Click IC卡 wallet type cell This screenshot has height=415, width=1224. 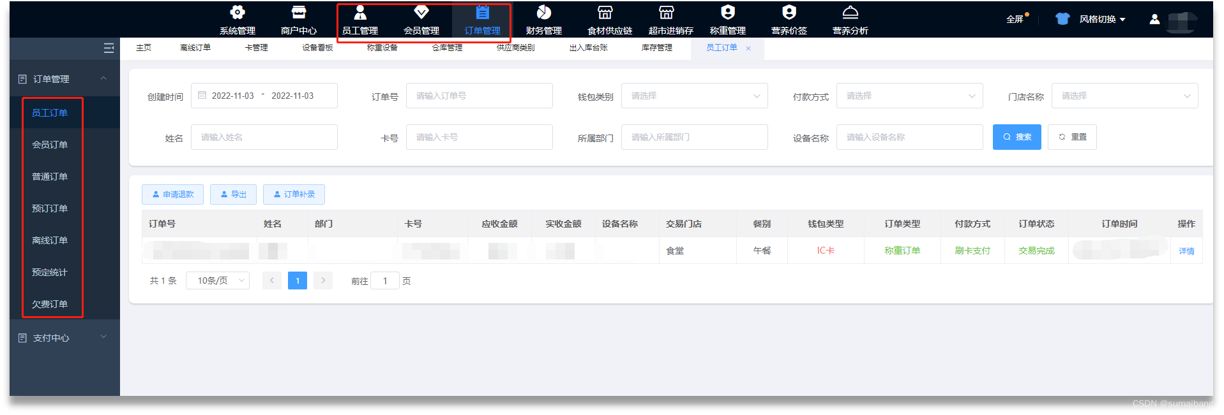[x=826, y=251]
